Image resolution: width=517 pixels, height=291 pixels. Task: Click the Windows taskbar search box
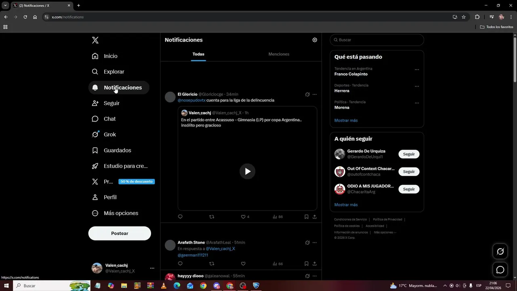coord(53,286)
